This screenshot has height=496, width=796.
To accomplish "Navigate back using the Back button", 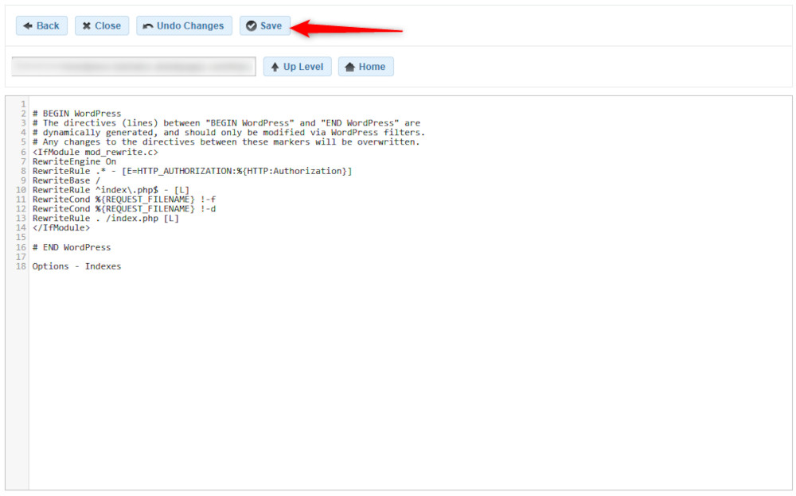I will (x=41, y=25).
